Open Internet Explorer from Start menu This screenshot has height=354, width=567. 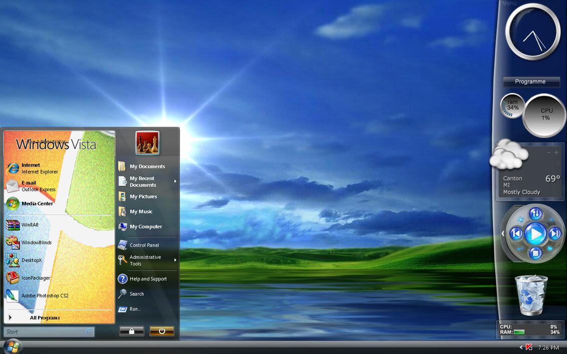coord(33,168)
